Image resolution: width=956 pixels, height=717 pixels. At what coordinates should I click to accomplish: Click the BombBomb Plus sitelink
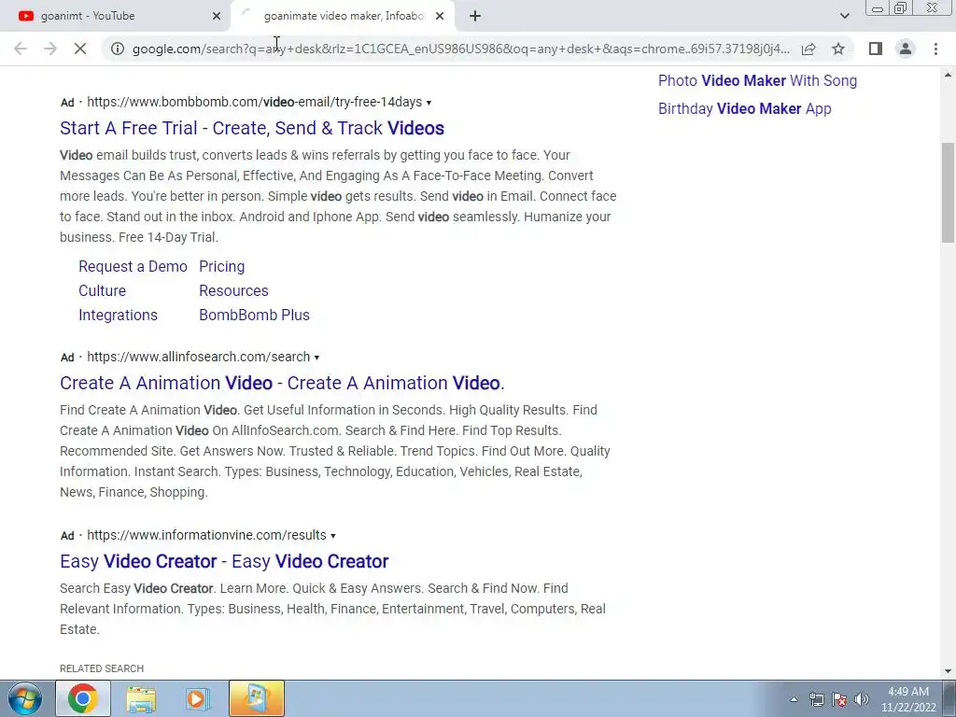[x=254, y=316]
